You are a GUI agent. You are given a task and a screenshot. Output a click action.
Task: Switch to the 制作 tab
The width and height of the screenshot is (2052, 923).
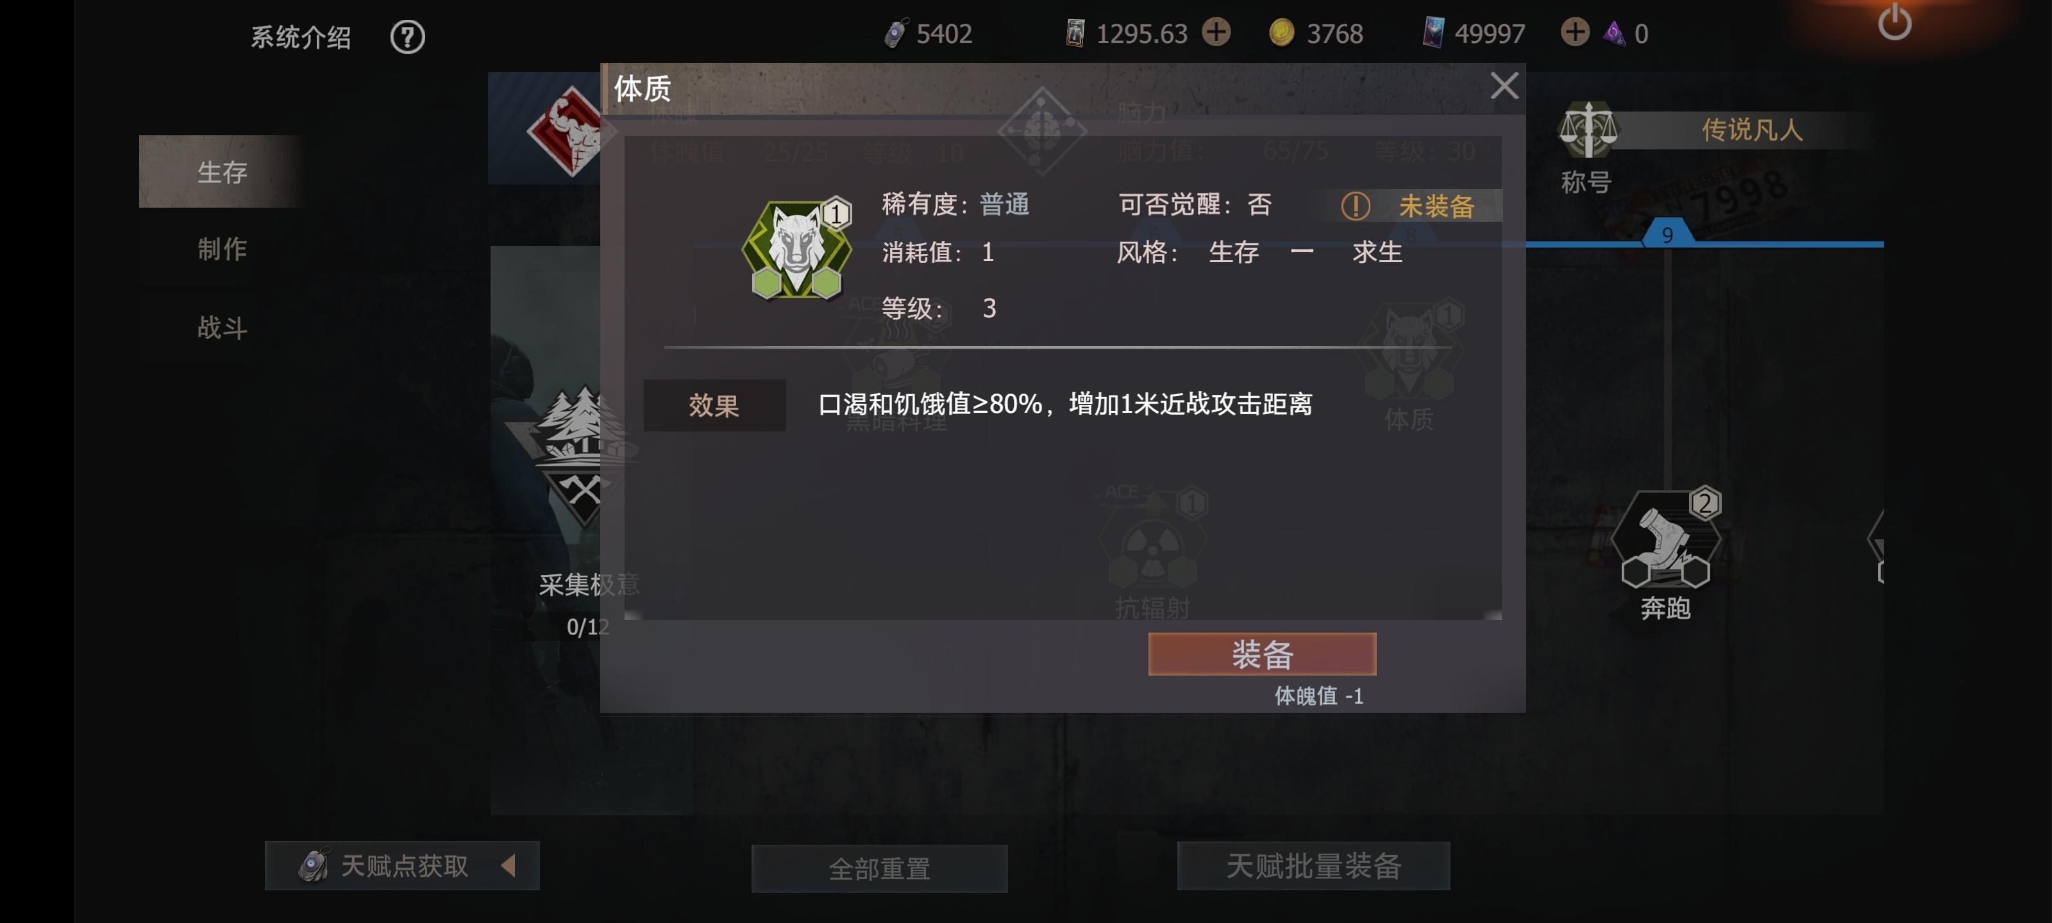(x=223, y=249)
